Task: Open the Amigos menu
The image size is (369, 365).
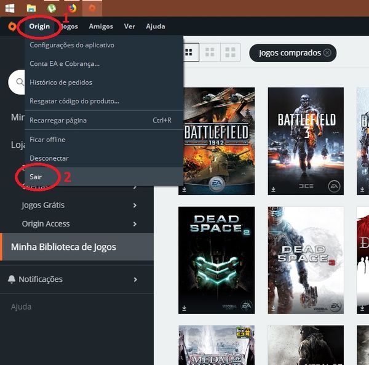Action: point(101,26)
